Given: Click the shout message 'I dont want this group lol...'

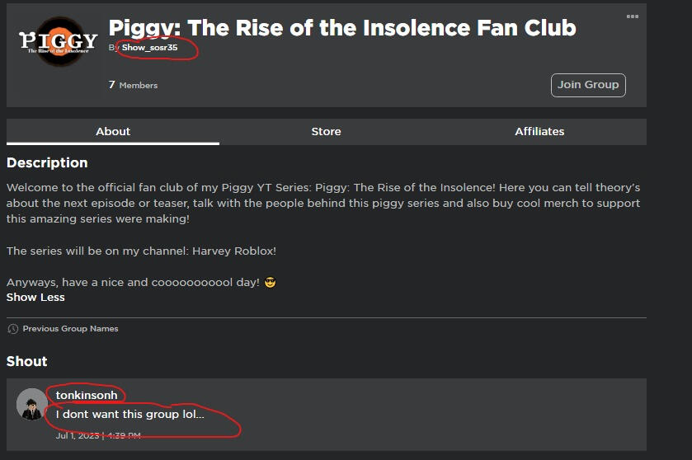Looking at the screenshot, I should point(130,415).
